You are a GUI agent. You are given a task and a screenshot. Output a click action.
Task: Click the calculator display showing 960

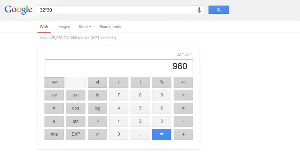(x=119, y=67)
